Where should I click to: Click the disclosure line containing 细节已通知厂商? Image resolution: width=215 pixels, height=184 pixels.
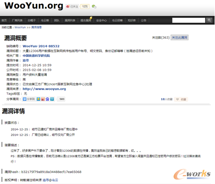[44, 129]
